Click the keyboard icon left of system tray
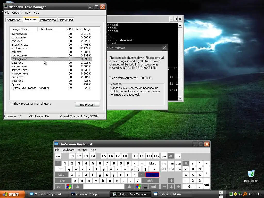 221,194
